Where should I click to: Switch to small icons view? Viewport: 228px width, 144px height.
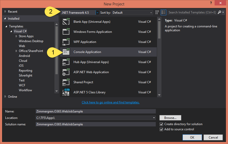(x=157, y=12)
